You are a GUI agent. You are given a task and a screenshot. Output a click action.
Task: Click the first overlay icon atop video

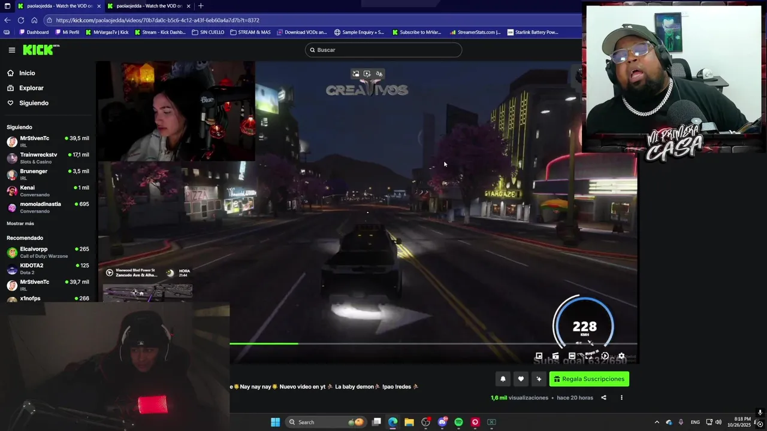pyautogui.click(x=356, y=74)
